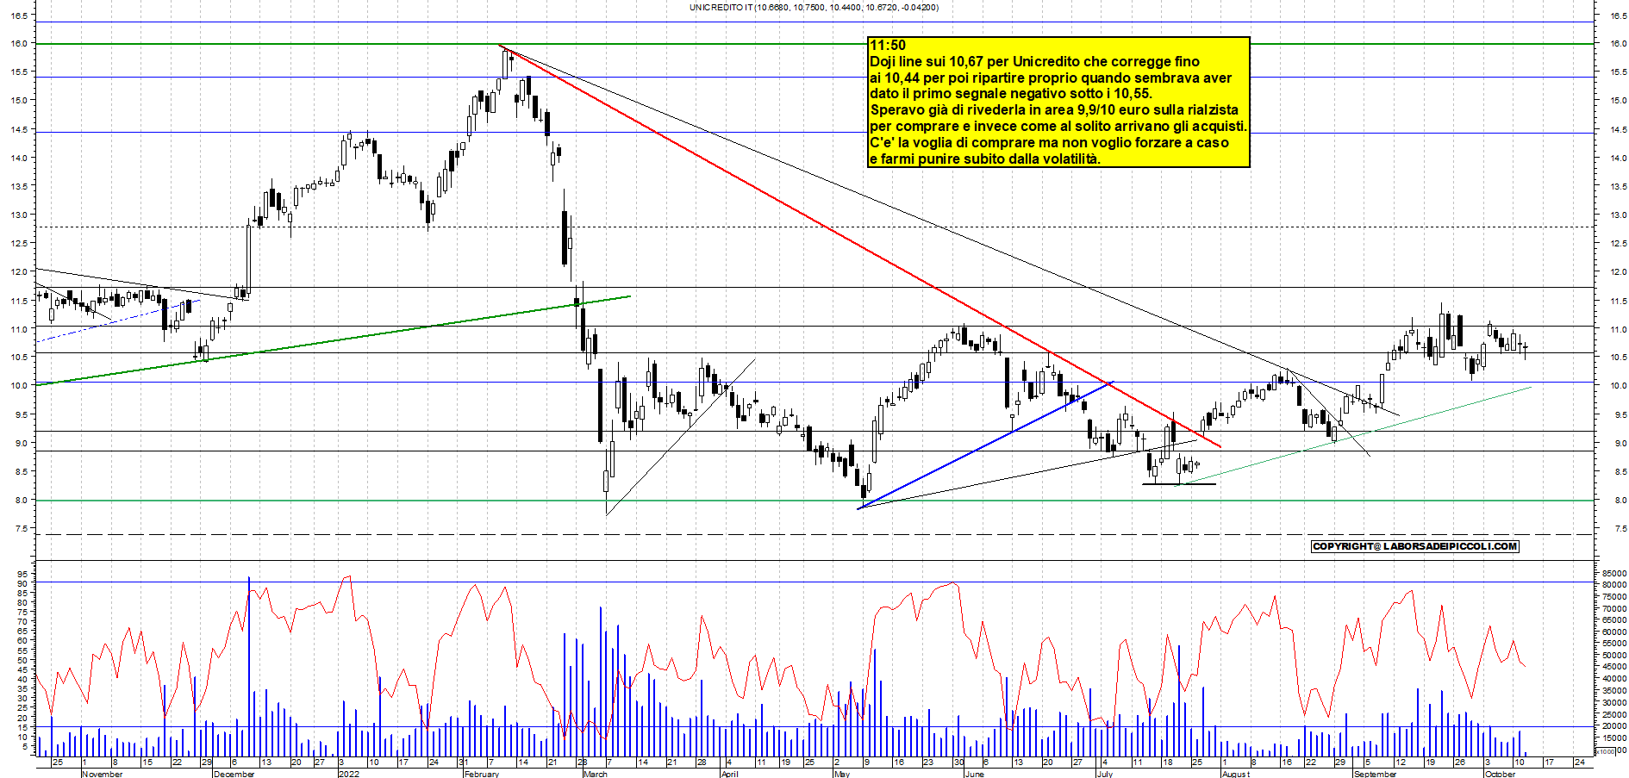The image size is (1629, 778).
Task: Click the '16.5' value on the right price axis
Action: [x=1618, y=16]
